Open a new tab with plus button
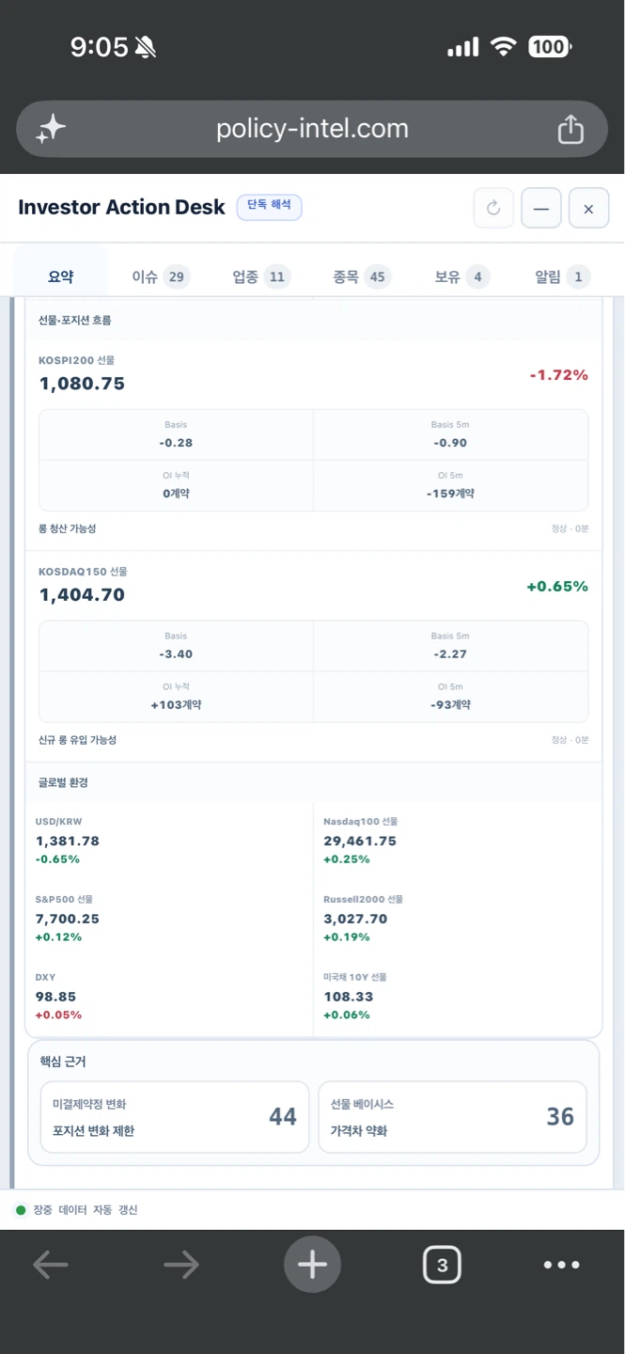This screenshot has width=625, height=1354. (312, 1265)
